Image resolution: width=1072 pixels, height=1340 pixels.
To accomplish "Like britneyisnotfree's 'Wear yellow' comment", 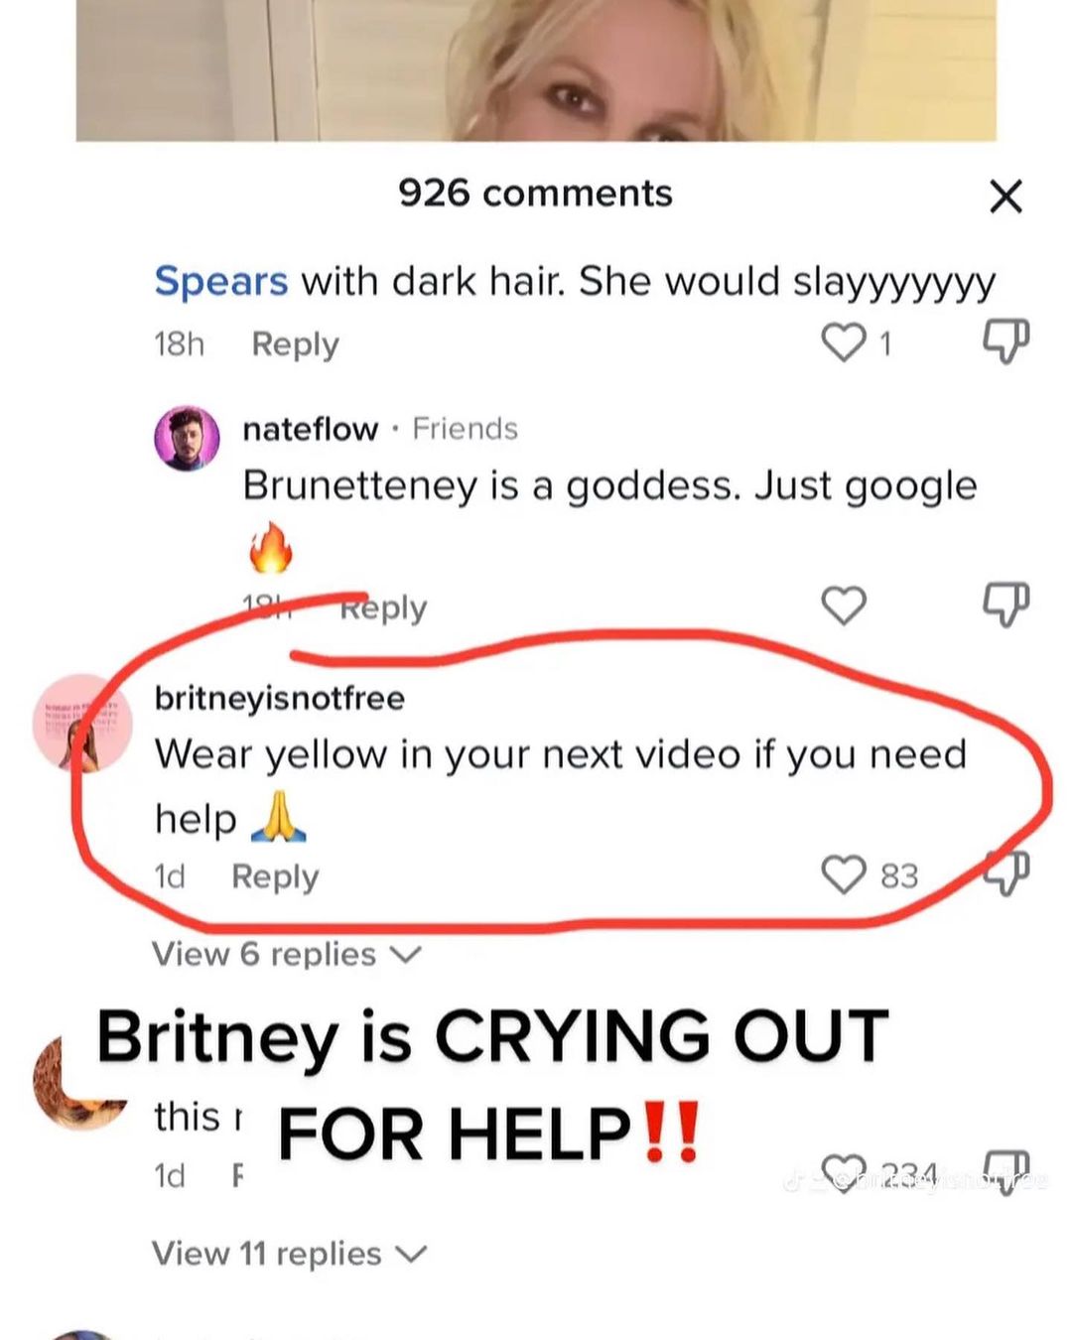I will [x=844, y=875].
